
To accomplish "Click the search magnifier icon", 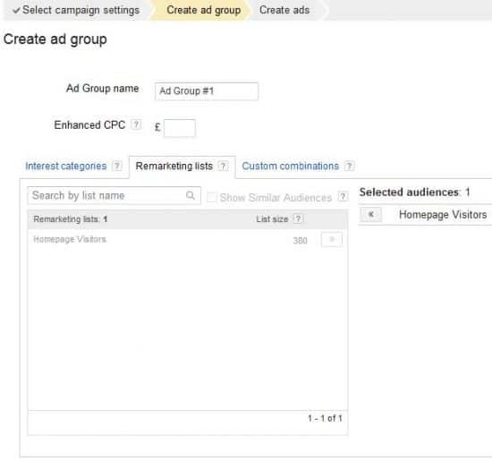I will tap(191, 195).
